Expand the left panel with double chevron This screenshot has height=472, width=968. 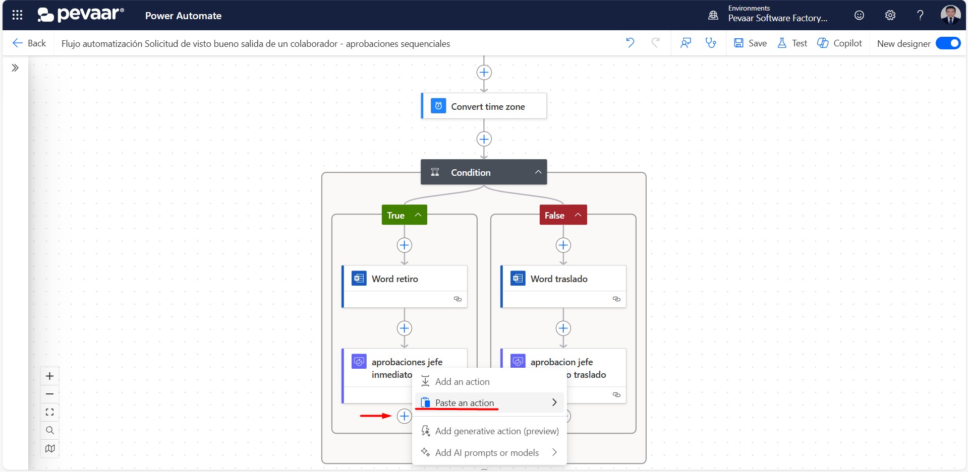[x=15, y=68]
